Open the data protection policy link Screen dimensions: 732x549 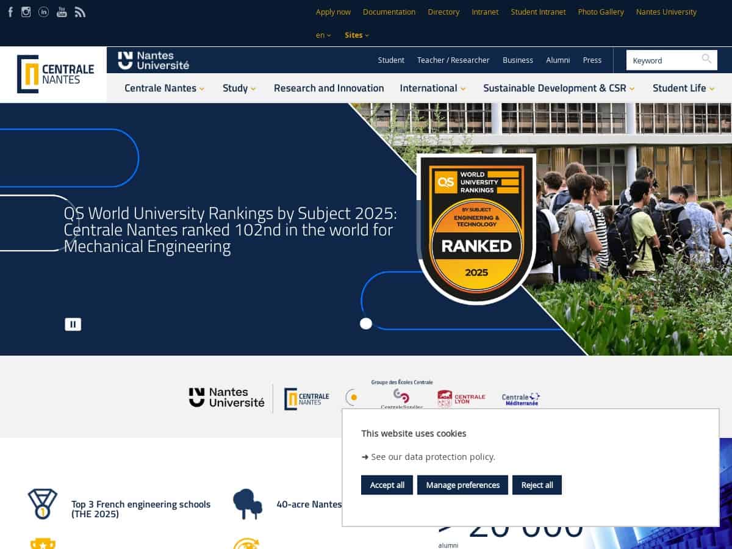428,456
